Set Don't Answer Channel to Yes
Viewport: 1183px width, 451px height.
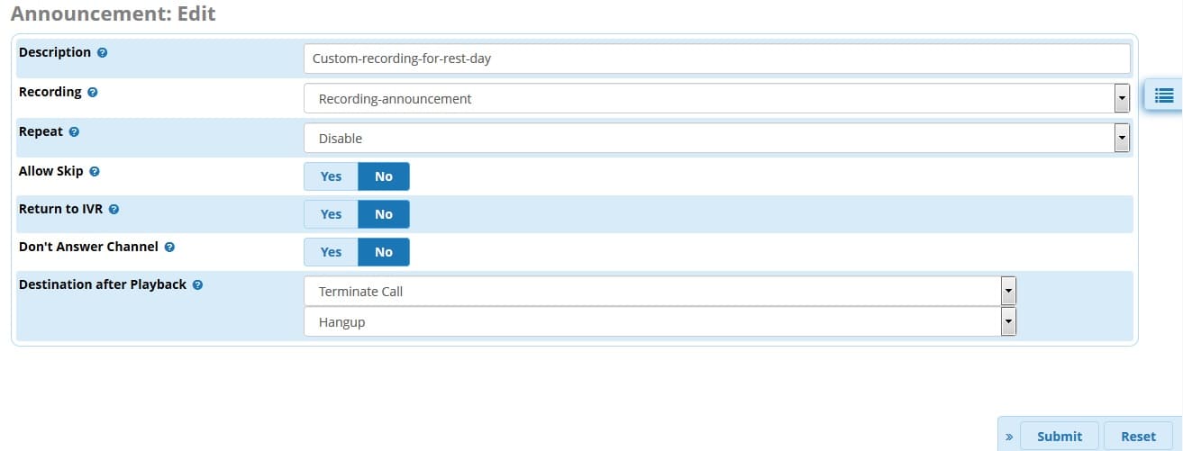(x=331, y=252)
